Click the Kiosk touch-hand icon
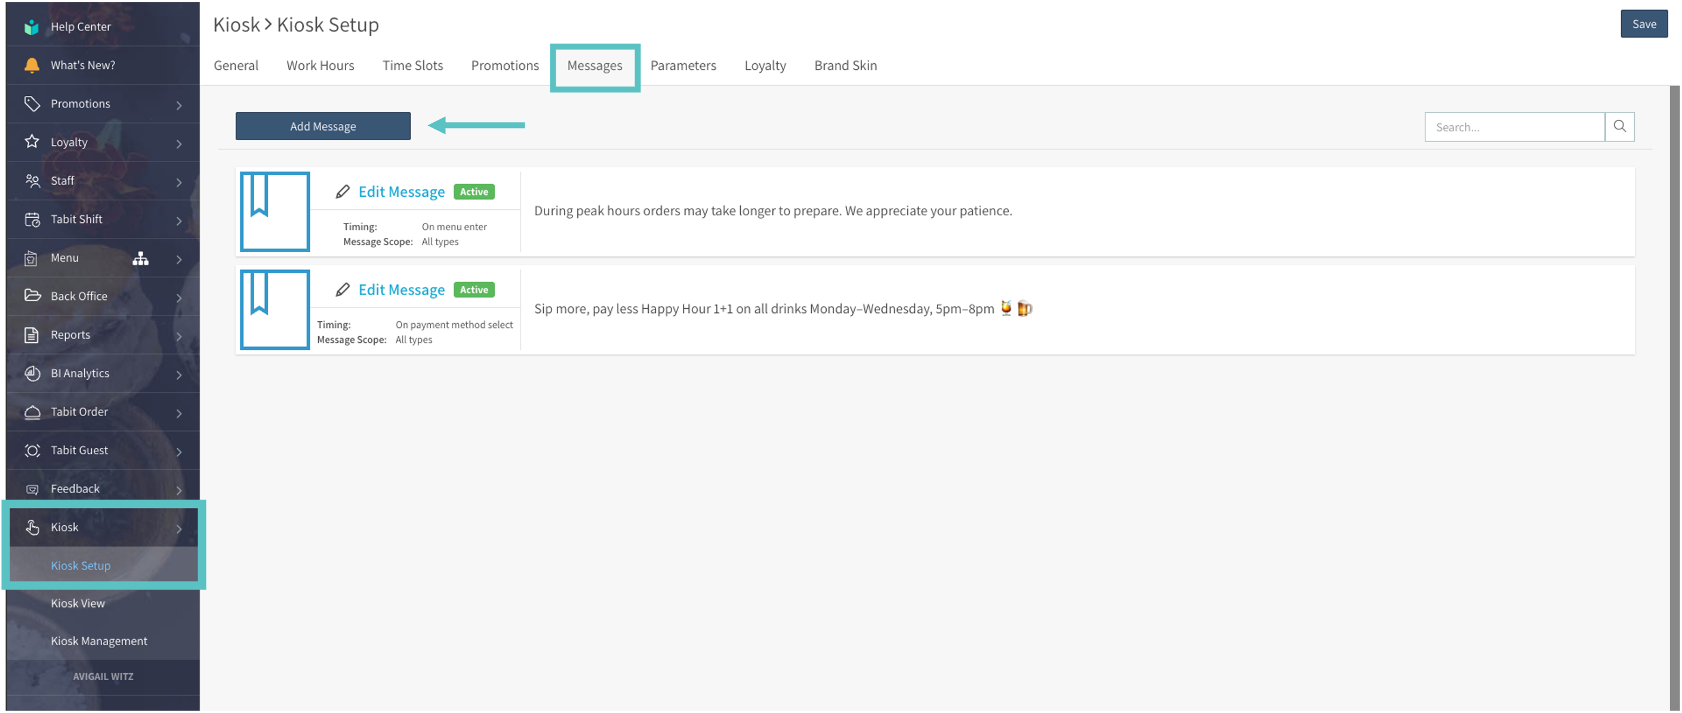 (x=32, y=527)
